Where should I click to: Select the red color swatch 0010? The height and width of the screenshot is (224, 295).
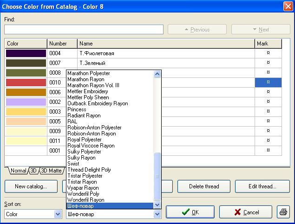pos(26,83)
